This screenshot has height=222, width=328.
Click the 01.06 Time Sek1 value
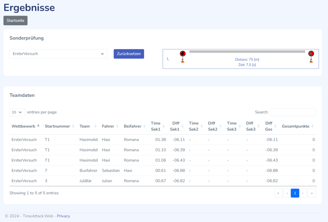[x=160, y=160]
